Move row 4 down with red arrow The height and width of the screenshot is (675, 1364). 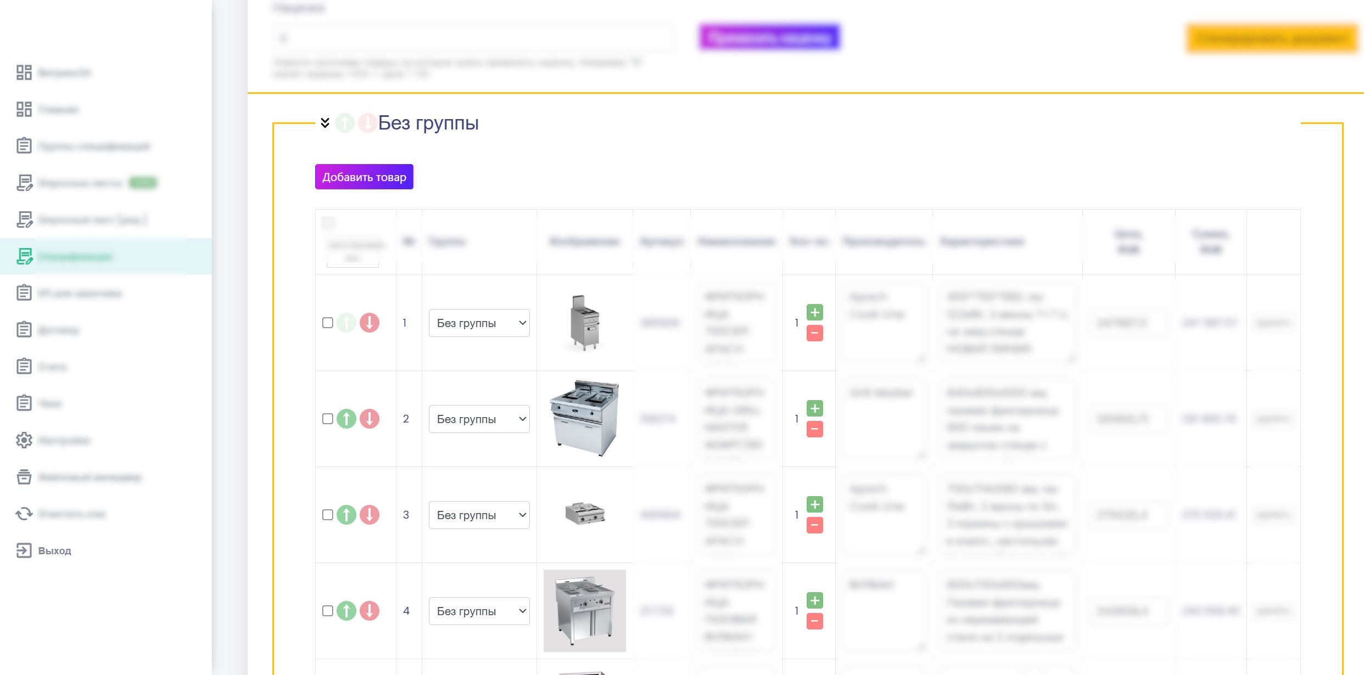coord(370,611)
